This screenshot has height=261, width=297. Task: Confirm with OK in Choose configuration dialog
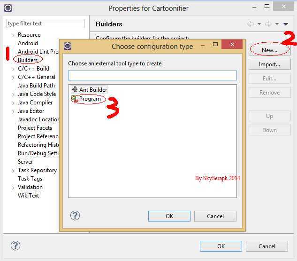tap(169, 216)
